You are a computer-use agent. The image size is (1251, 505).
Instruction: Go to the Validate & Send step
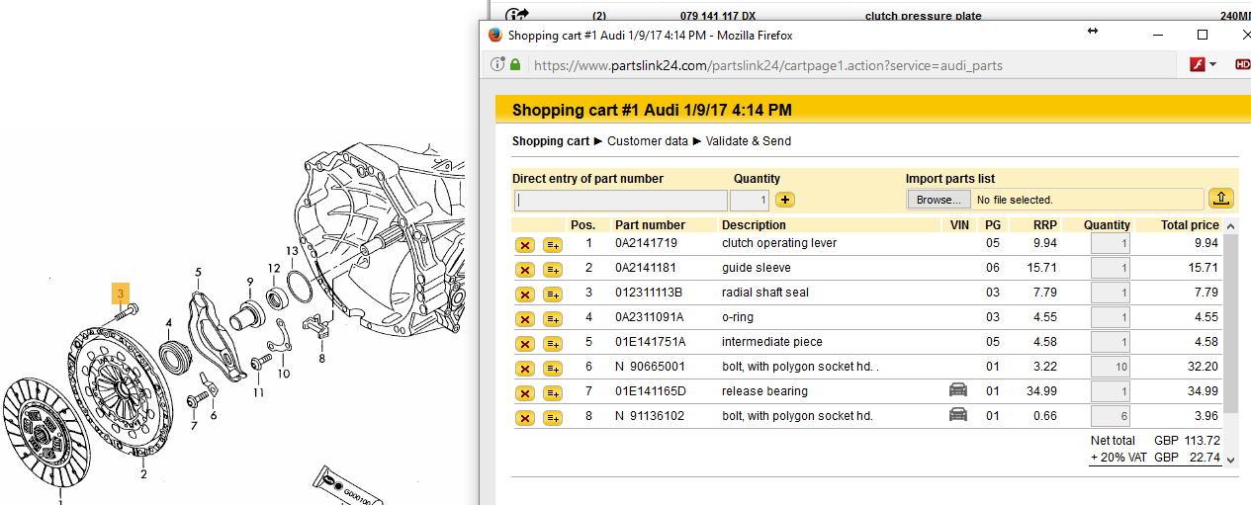(x=748, y=141)
